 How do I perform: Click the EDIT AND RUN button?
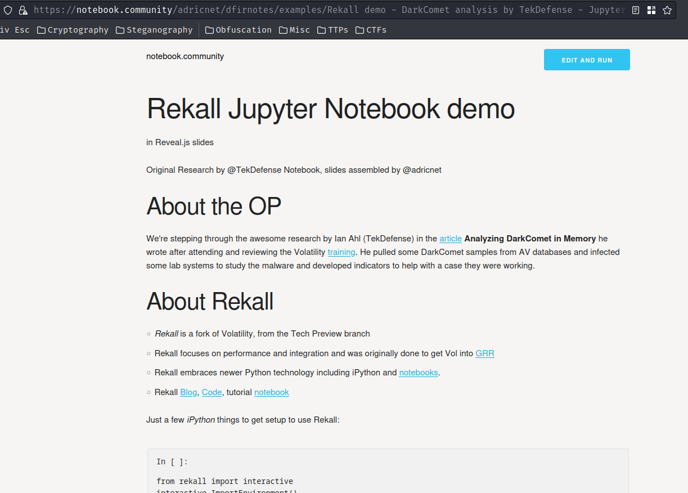click(587, 60)
